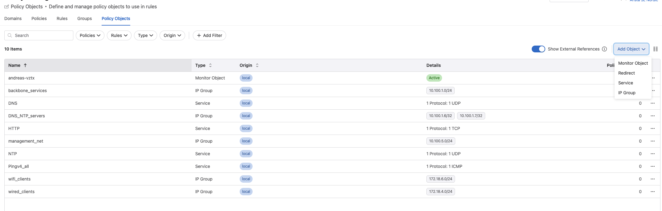This screenshot has height=211, width=662.
Task: Expand the Policies filter dropdown
Action: pyautogui.click(x=90, y=35)
